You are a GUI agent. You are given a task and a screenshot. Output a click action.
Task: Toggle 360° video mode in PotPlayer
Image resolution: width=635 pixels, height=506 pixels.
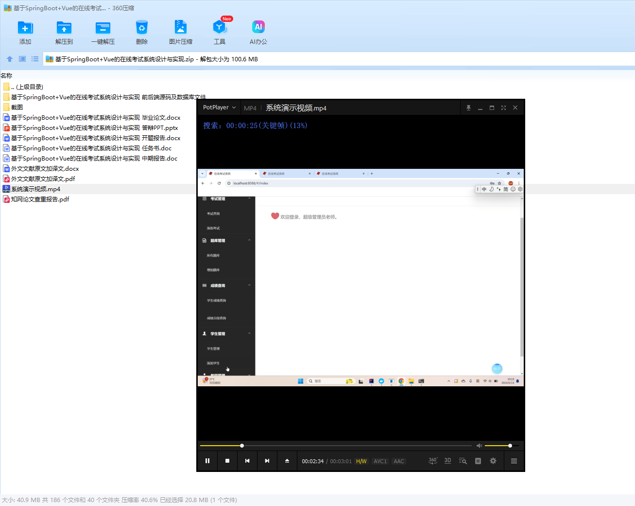tap(433, 461)
